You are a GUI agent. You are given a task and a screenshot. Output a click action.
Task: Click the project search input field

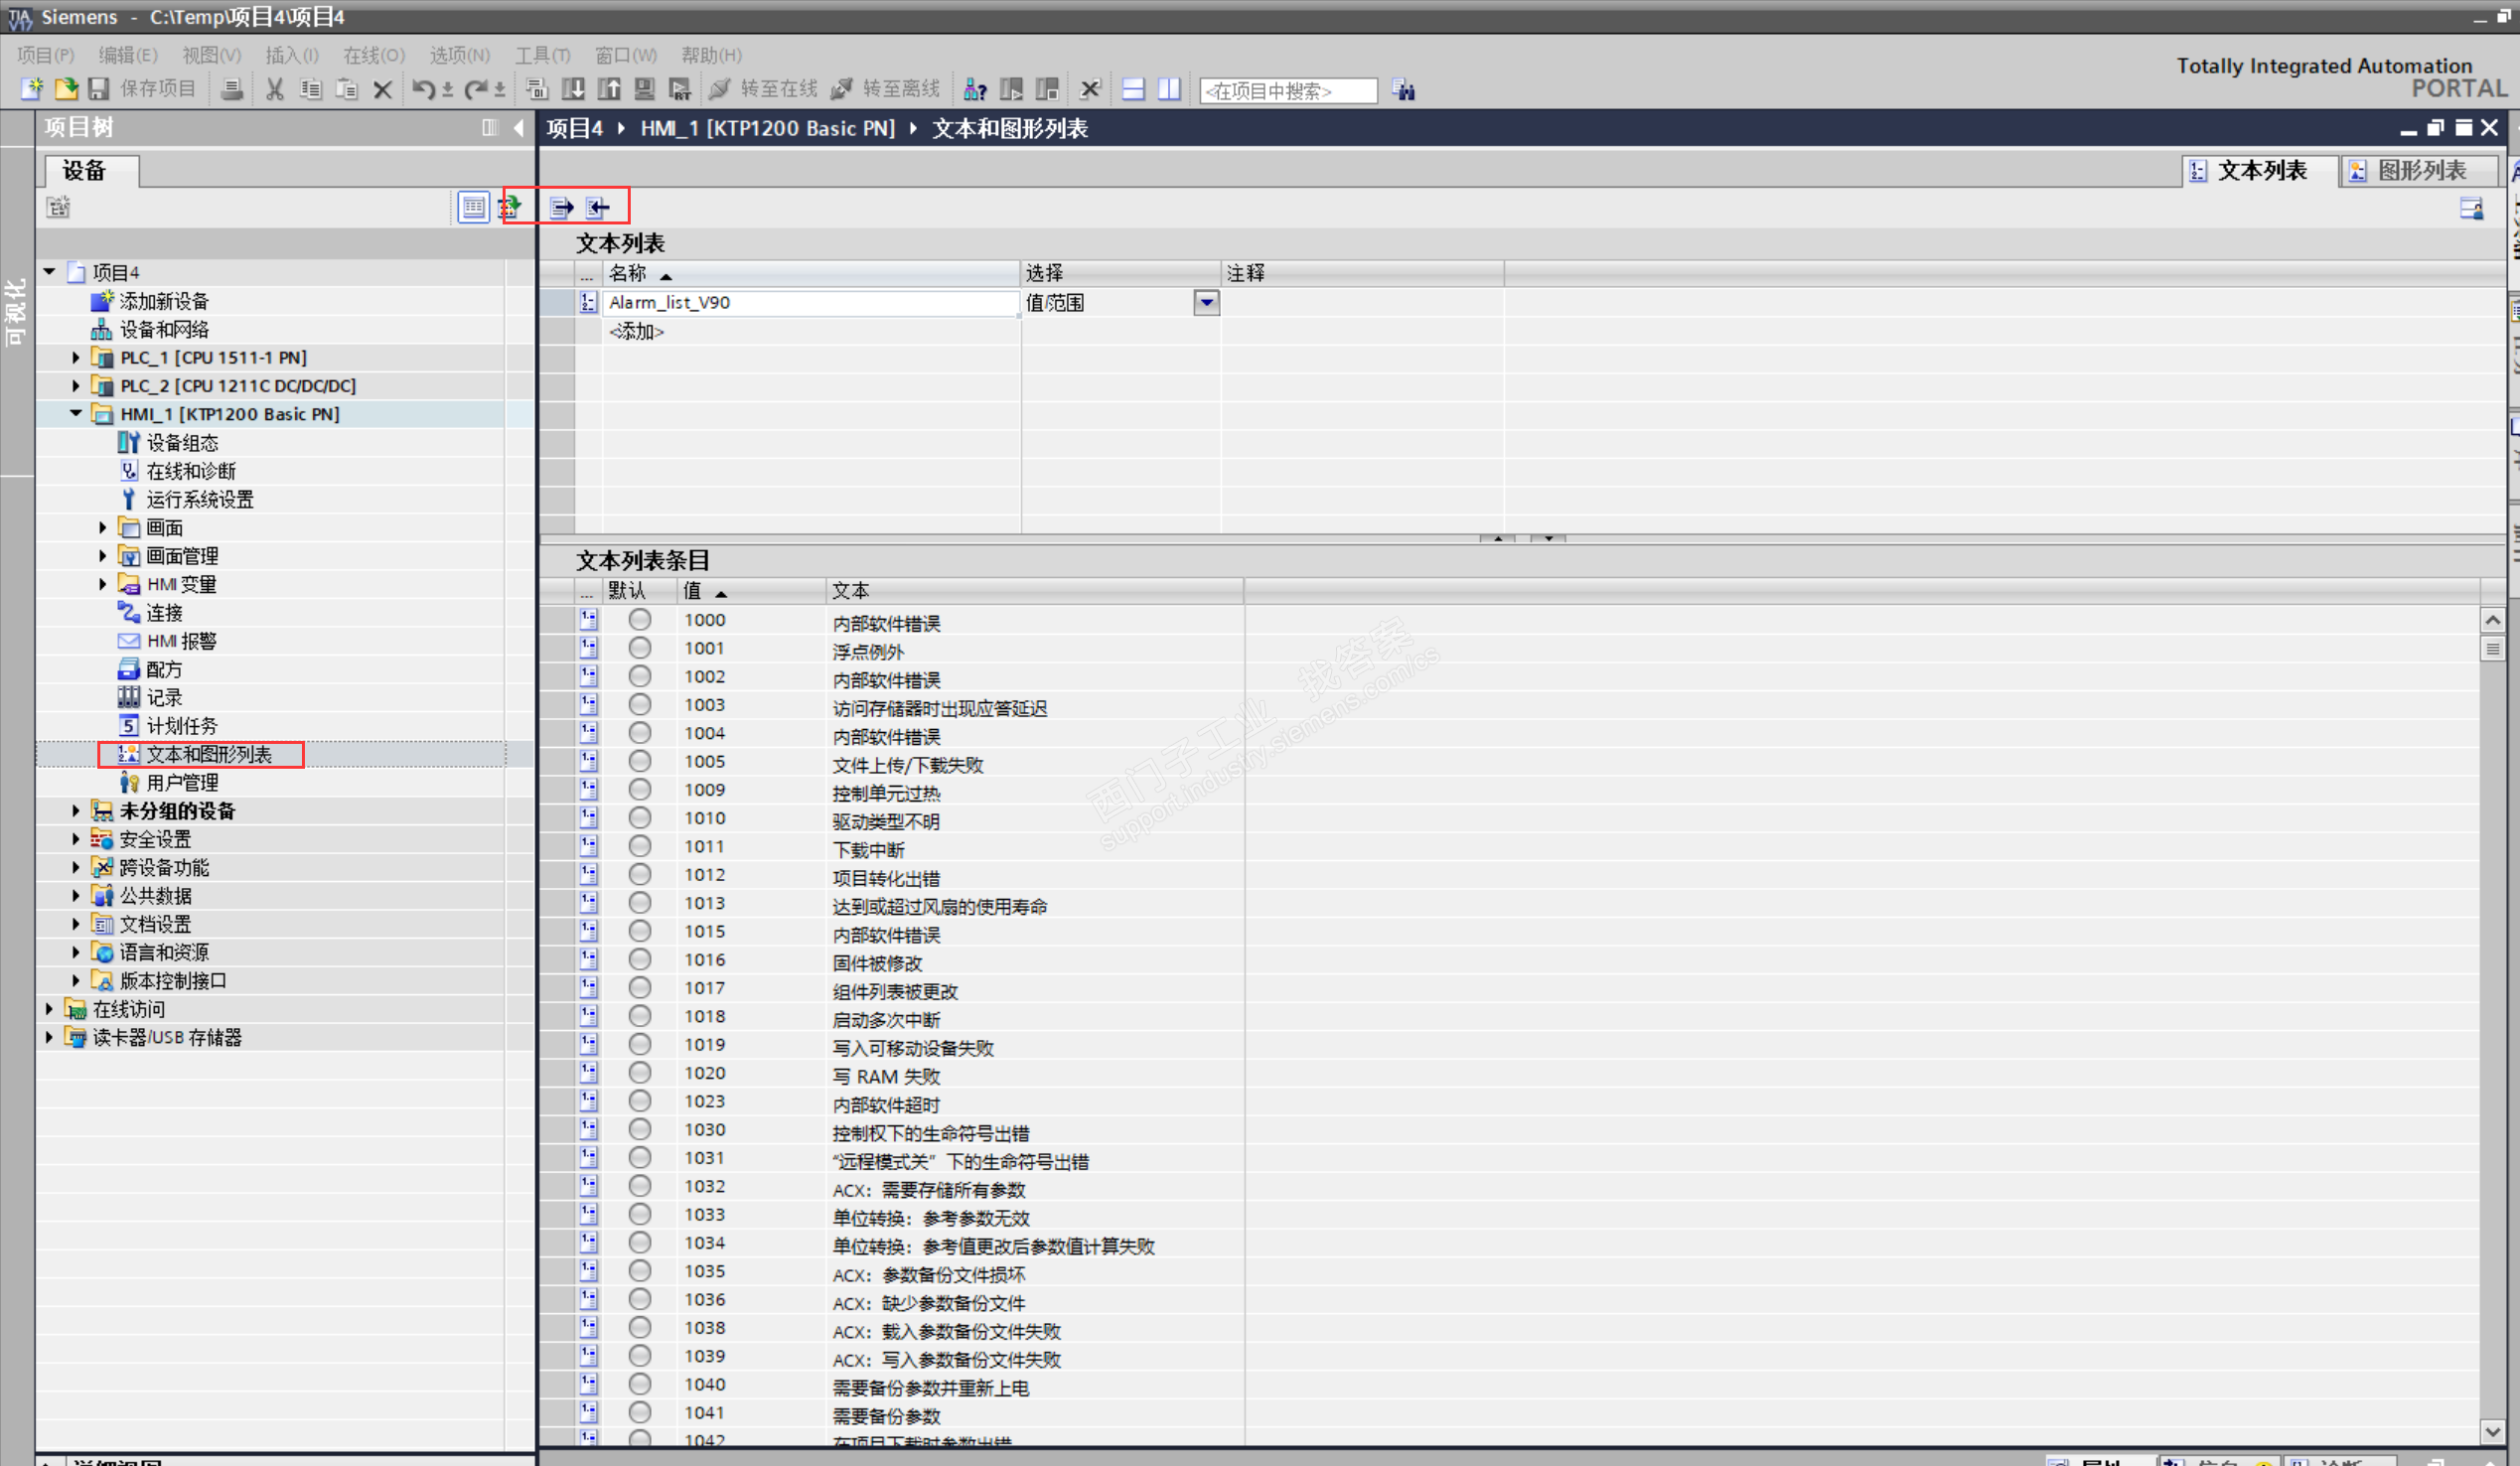pyautogui.click(x=1287, y=91)
